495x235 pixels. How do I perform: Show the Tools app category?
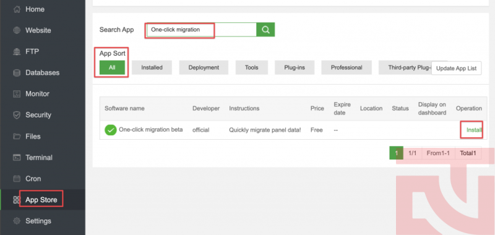[x=252, y=67]
